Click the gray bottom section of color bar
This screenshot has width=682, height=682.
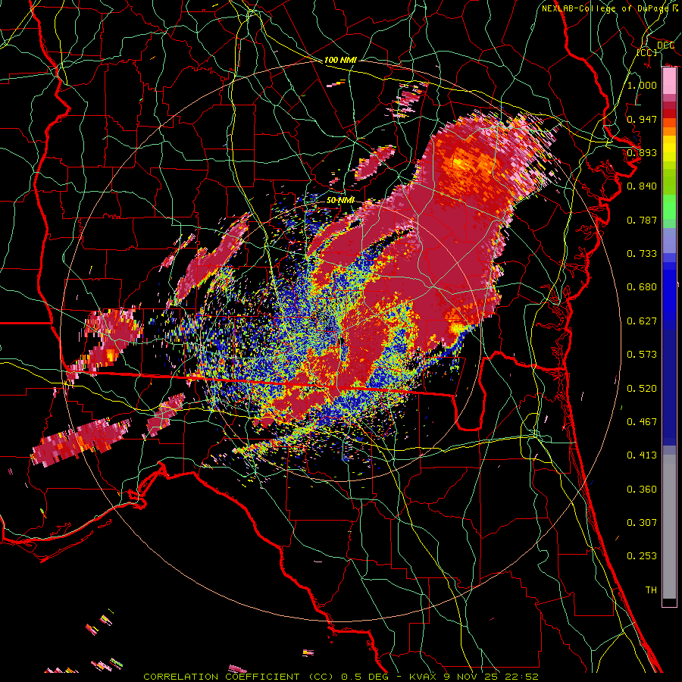669,527
